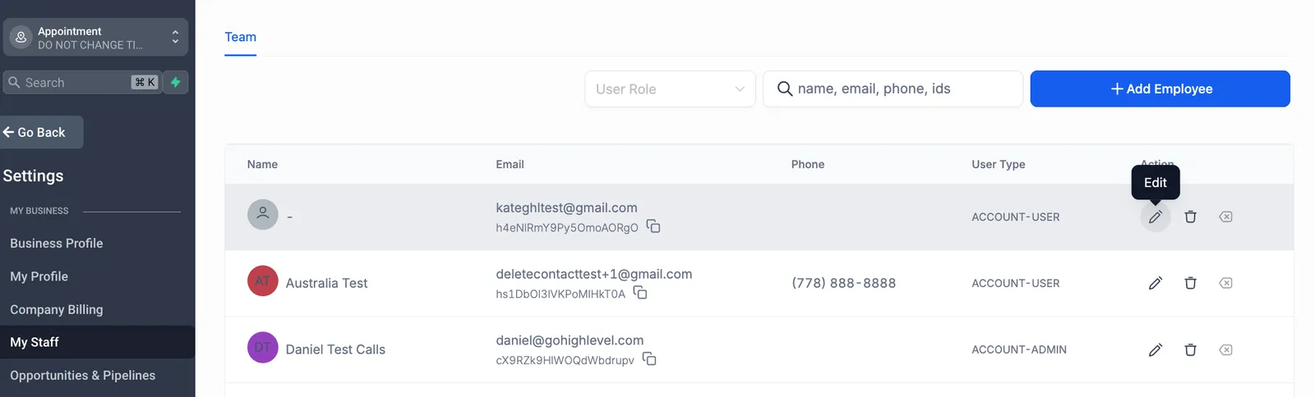Focus the name, email, phone search field
The height and width of the screenshot is (397, 1315).
[893, 89]
